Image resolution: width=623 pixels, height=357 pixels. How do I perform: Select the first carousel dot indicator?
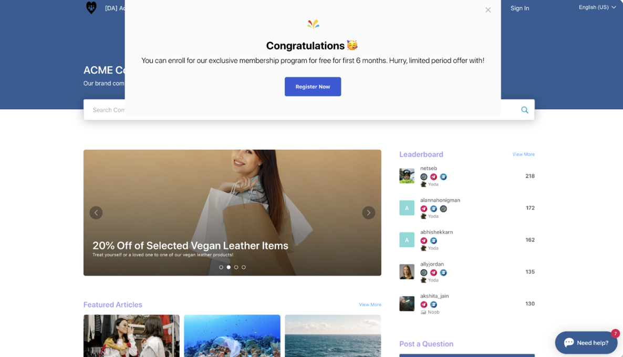pyautogui.click(x=221, y=267)
